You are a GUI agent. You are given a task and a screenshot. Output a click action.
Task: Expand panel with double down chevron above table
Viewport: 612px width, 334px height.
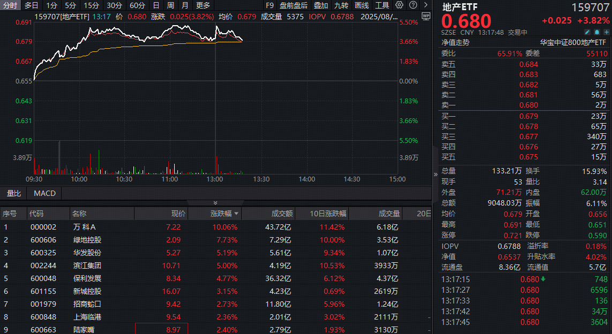[x=215, y=203]
